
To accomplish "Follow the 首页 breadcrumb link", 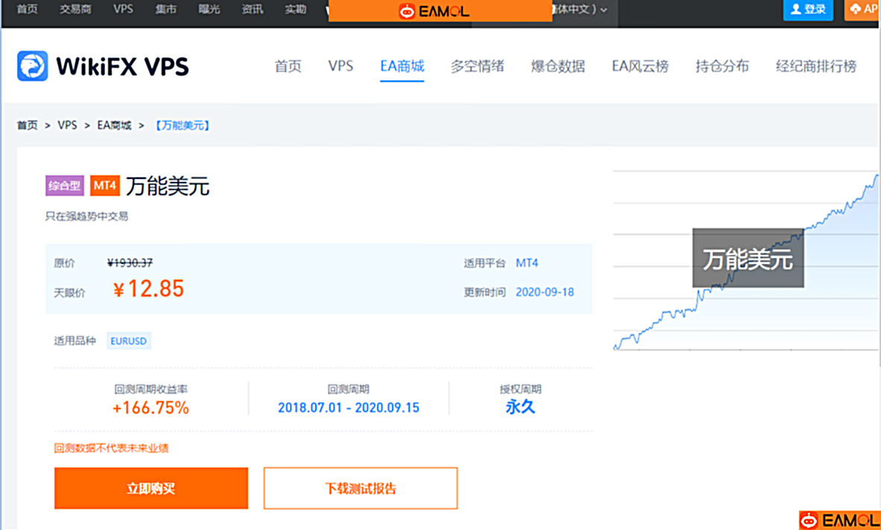I will coord(27,125).
